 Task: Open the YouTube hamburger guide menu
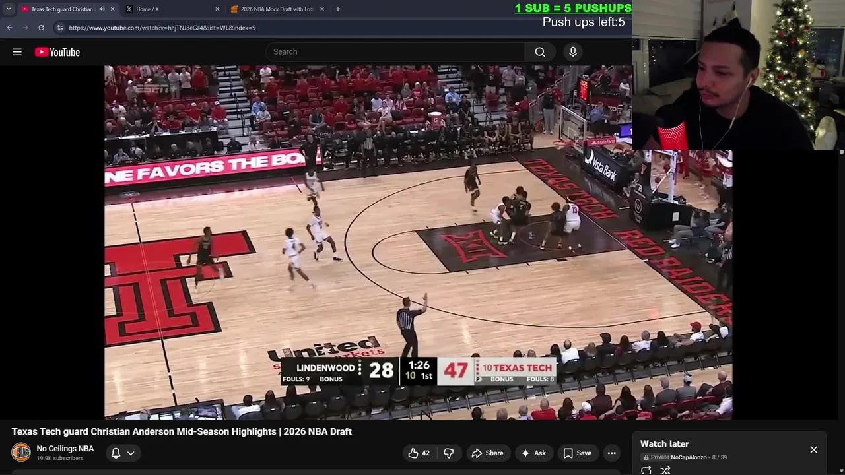(17, 52)
